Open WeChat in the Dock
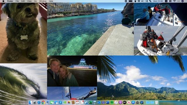The width and height of the screenshot is (187, 105). point(52,102)
